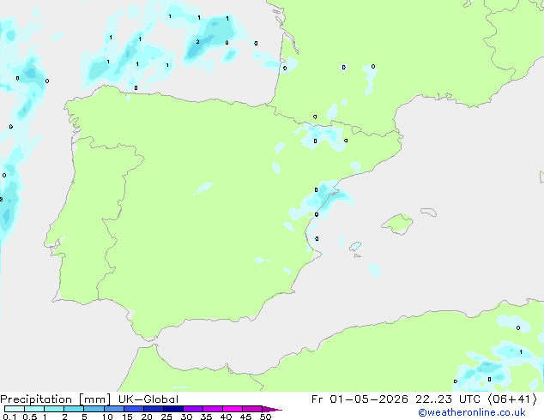
Task: Click the 0.1–0.5 mm palest legend swatch
Action: (x=15, y=409)
